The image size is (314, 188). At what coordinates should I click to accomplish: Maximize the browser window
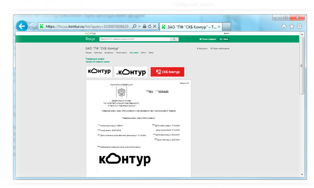286,17
